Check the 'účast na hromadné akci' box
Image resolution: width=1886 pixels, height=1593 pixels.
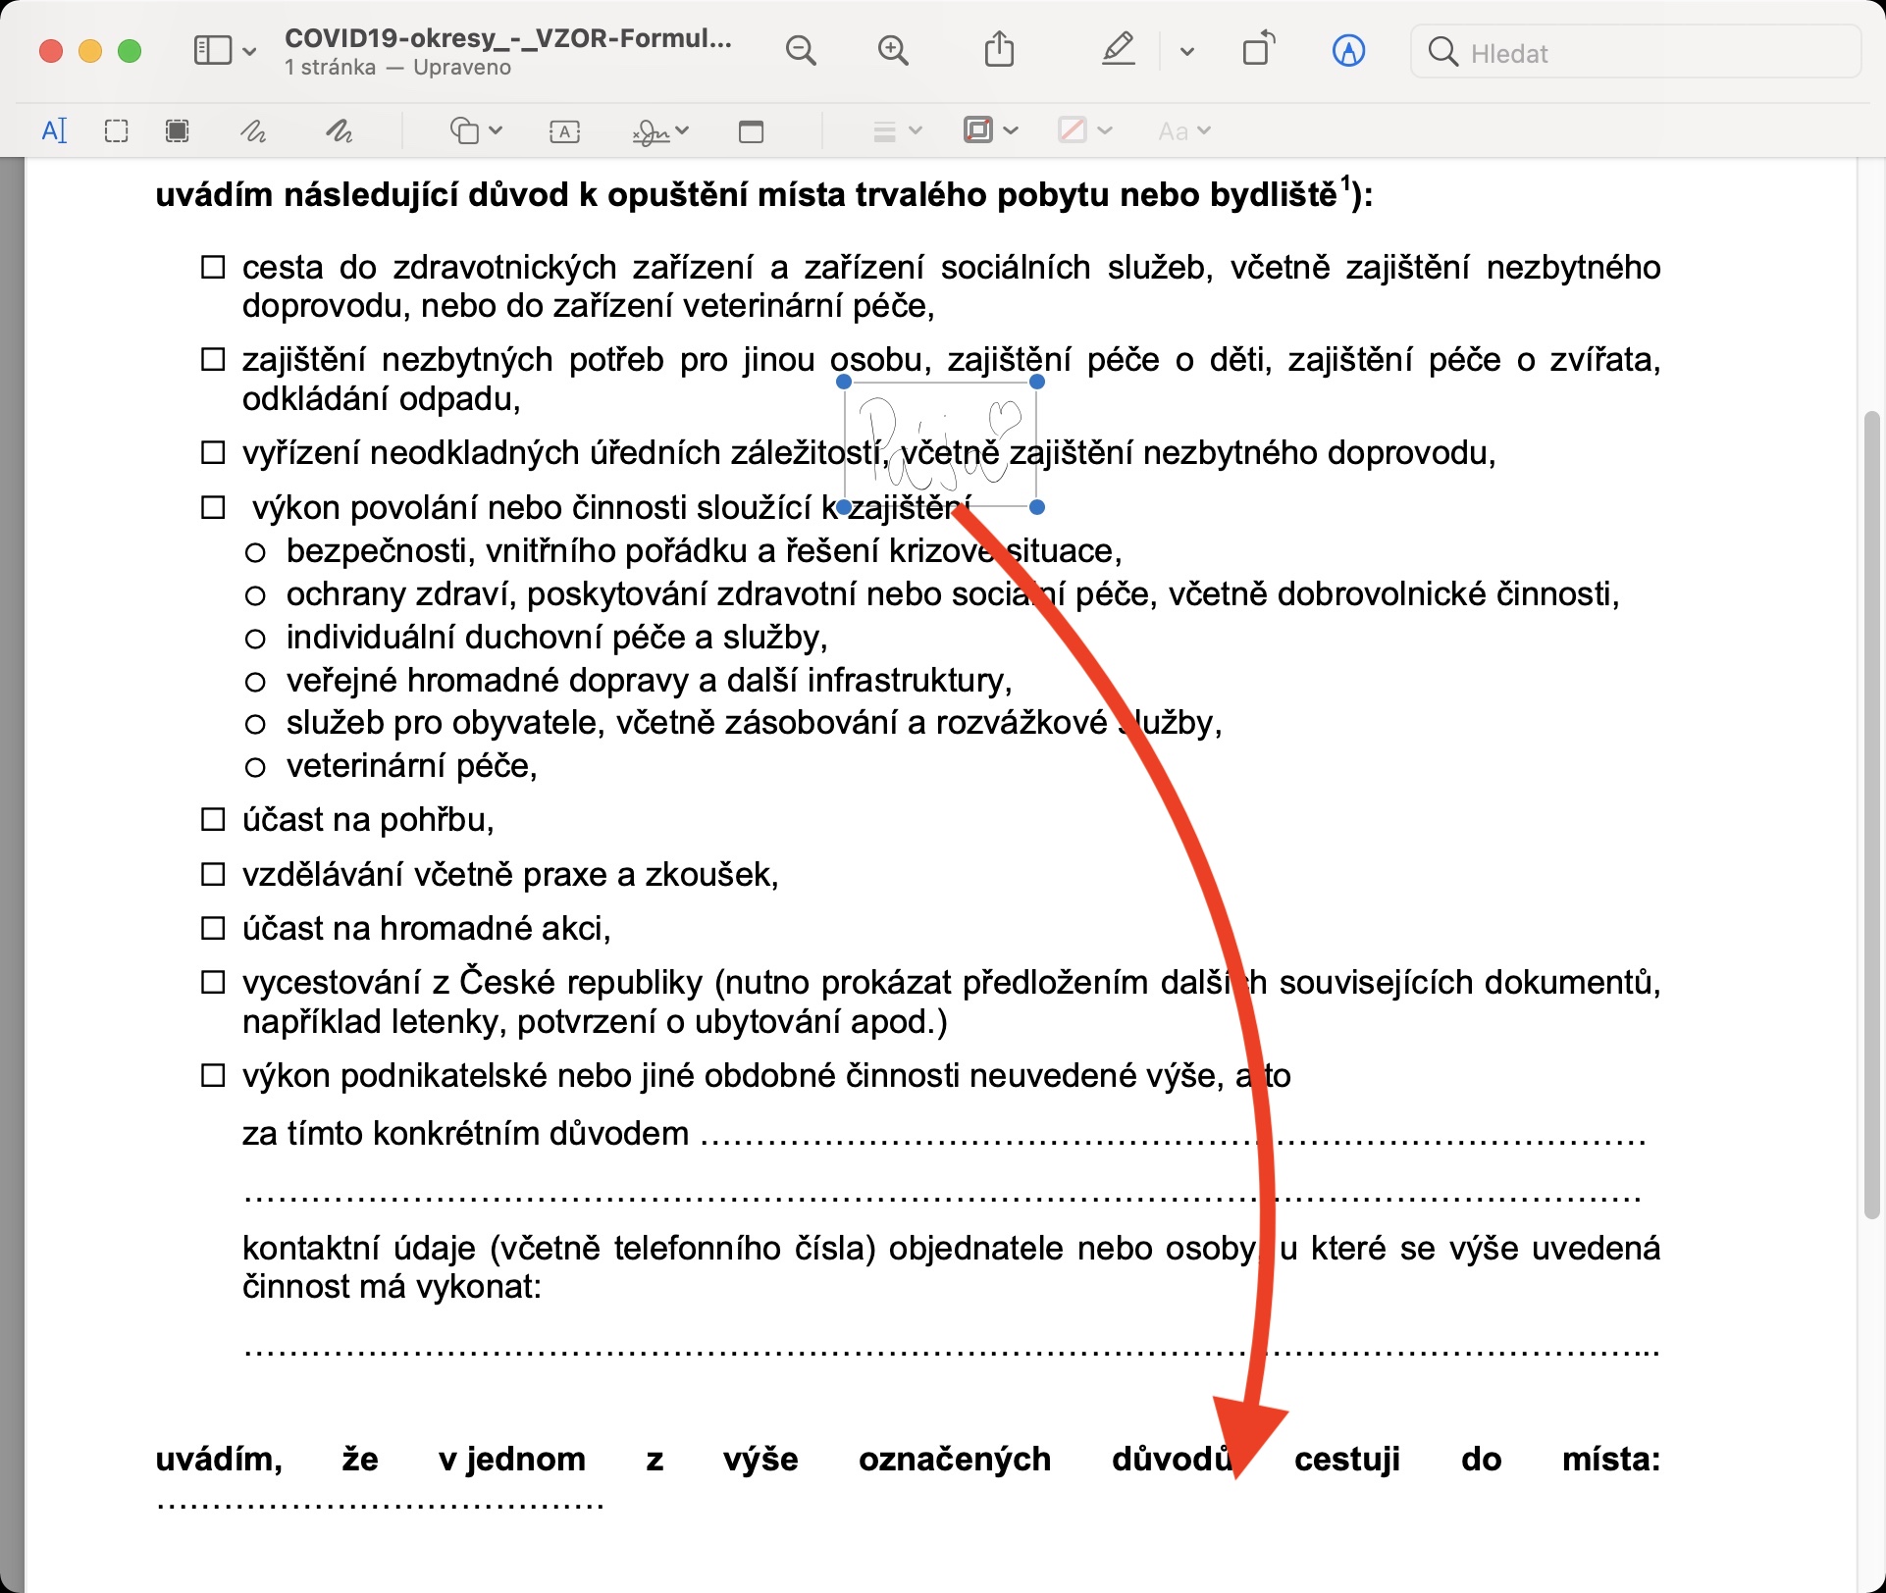tap(213, 928)
